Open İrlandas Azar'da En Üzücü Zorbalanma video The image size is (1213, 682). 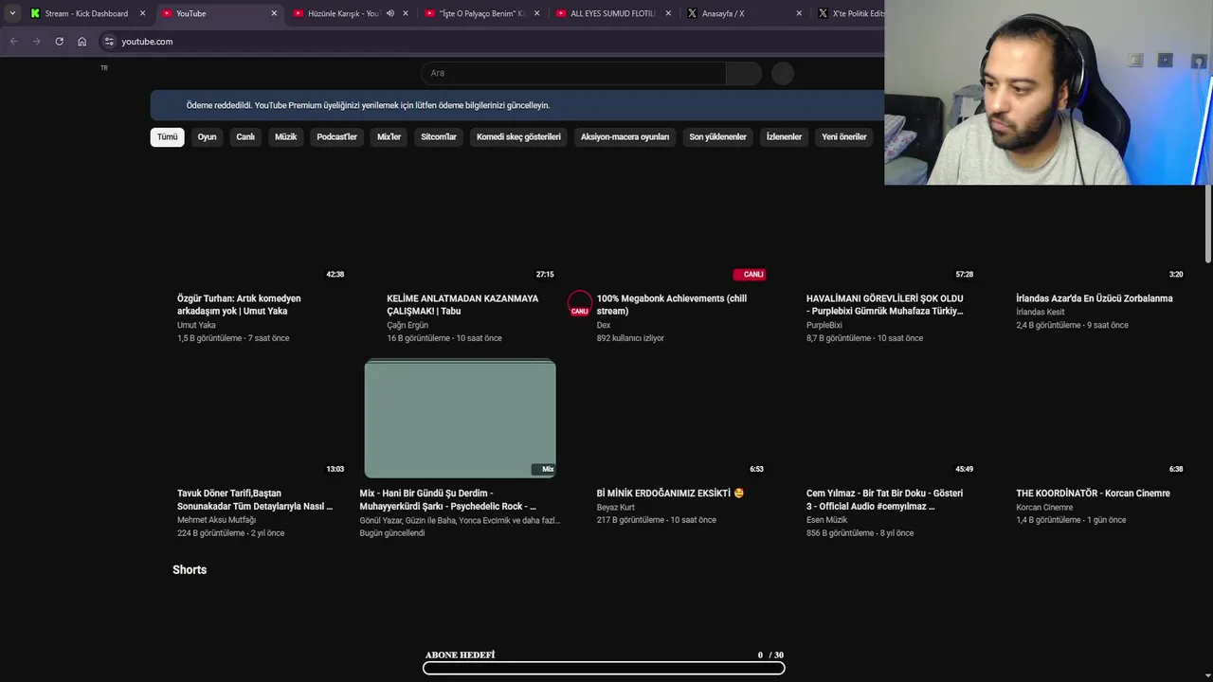1095,298
